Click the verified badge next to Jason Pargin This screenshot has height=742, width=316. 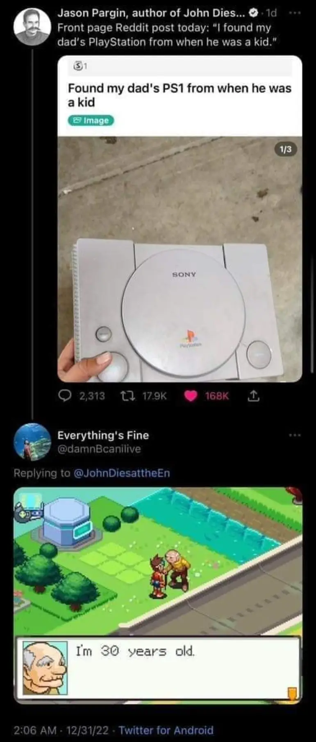coord(254,13)
